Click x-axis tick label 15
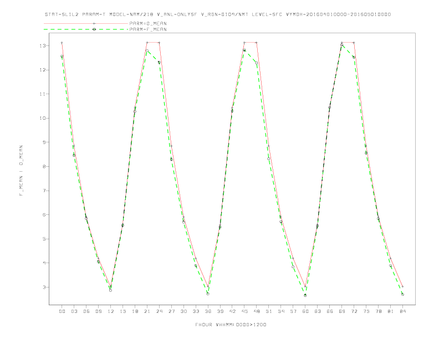The height and width of the screenshot is (339, 439). (122, 311)
